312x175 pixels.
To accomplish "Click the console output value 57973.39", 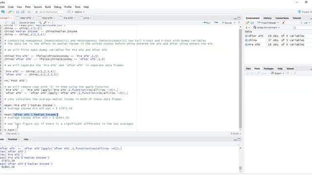I will tap(8, 161).
